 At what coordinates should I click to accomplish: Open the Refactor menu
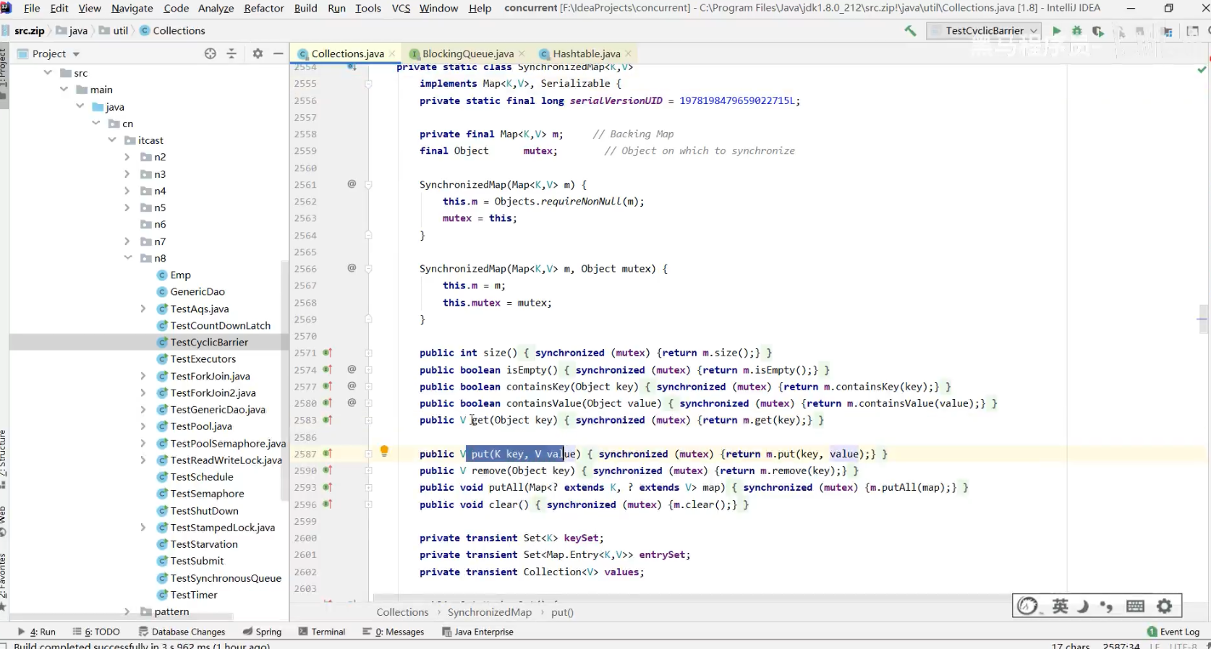263,8
